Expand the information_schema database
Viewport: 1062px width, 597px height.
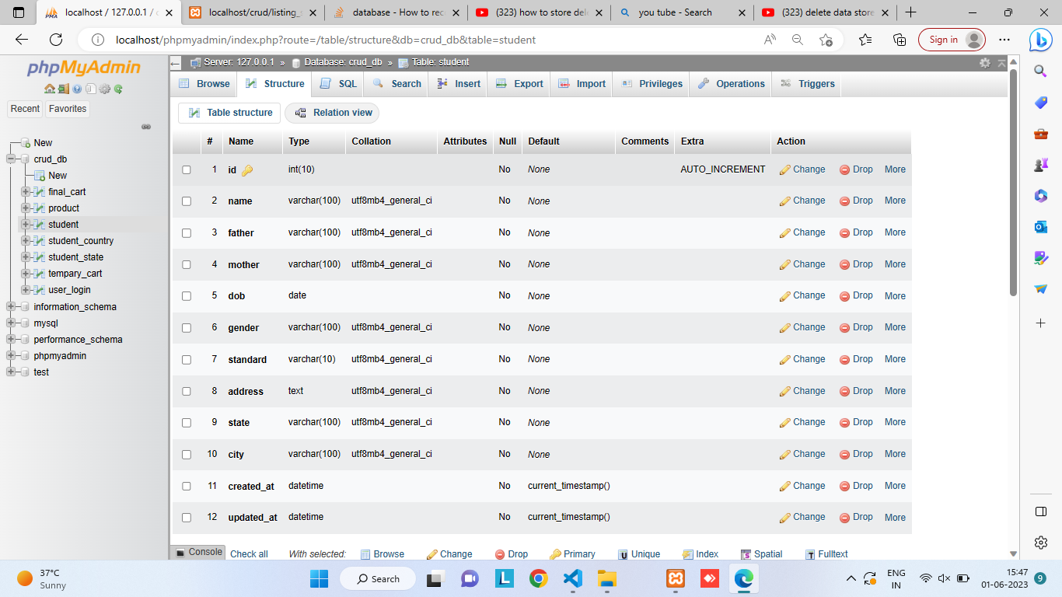point(10,307)
